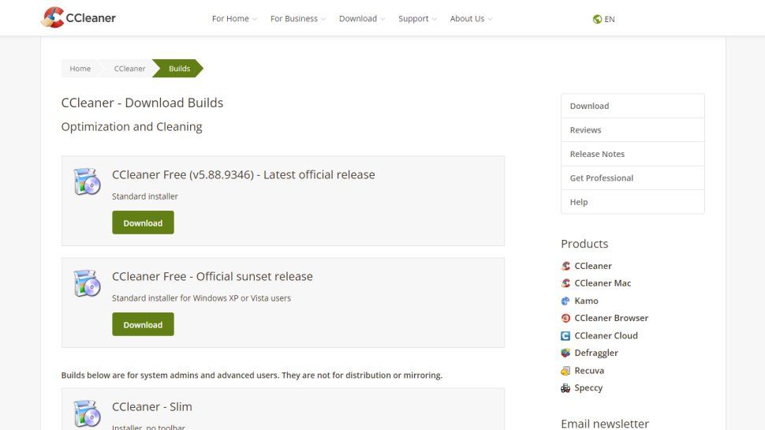765x430 pixels.
Task: Open the Kamo product link
Action: click(586, 301)
